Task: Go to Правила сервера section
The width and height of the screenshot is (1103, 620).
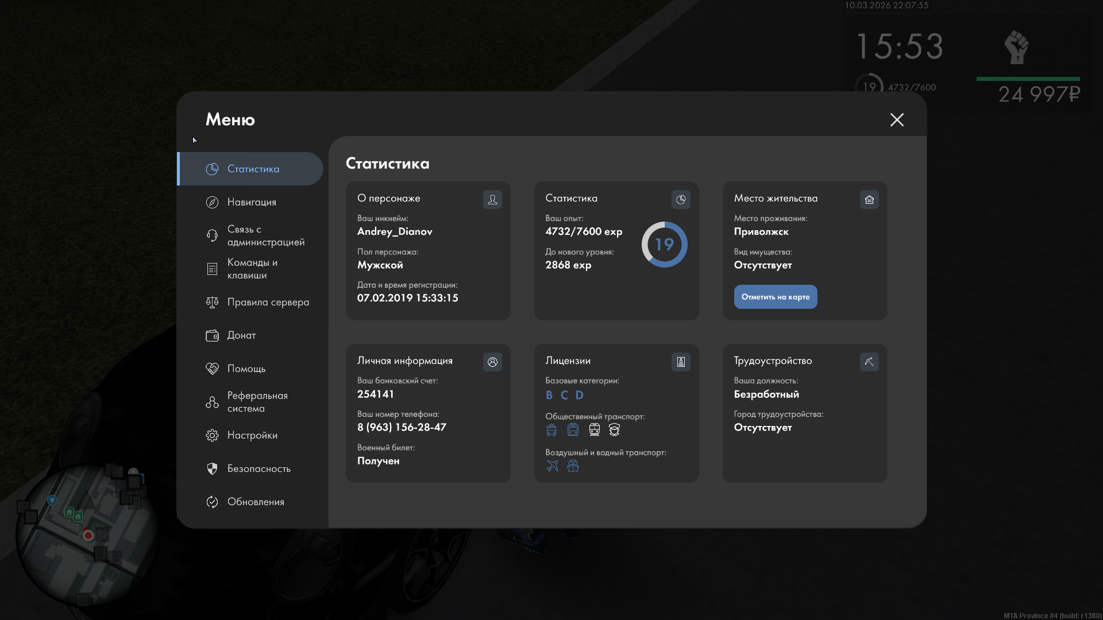Action: click(x=268, y=302)
